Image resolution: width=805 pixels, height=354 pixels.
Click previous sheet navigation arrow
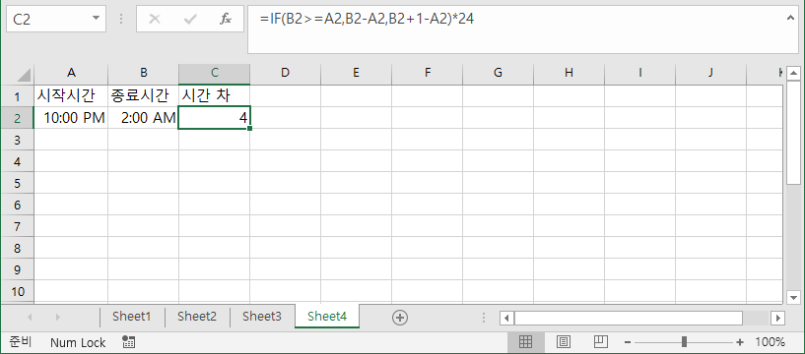click(30, 318)
